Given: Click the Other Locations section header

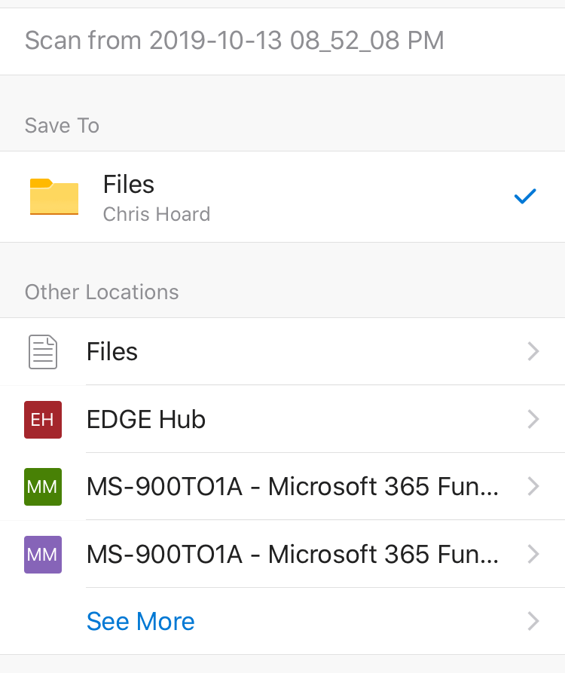Looking at the screenshot, I should (102, 292).
